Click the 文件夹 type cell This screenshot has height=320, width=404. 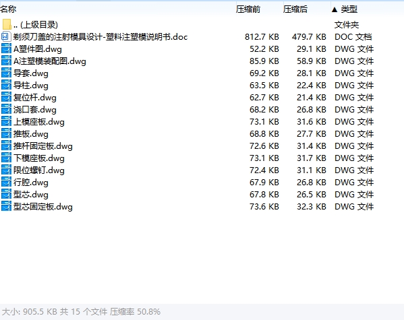point(347,25)
